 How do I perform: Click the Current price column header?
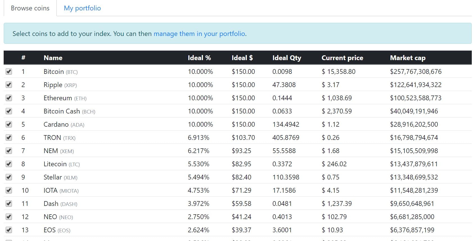tap(342, 58)
